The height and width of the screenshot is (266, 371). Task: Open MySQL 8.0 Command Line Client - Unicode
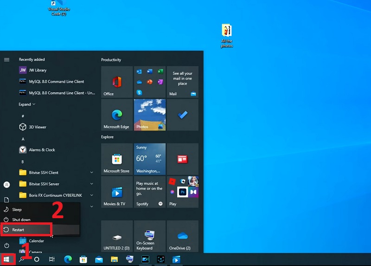pos(57,93)
